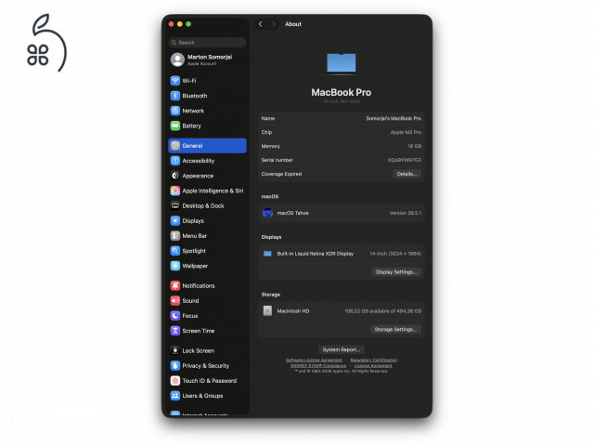Viewport: 594px width, 446px height.
Task: Go back with the left chevron
Action: click(x=260, y=24)
